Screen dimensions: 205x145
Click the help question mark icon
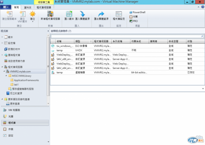click(x=203, y=7)
